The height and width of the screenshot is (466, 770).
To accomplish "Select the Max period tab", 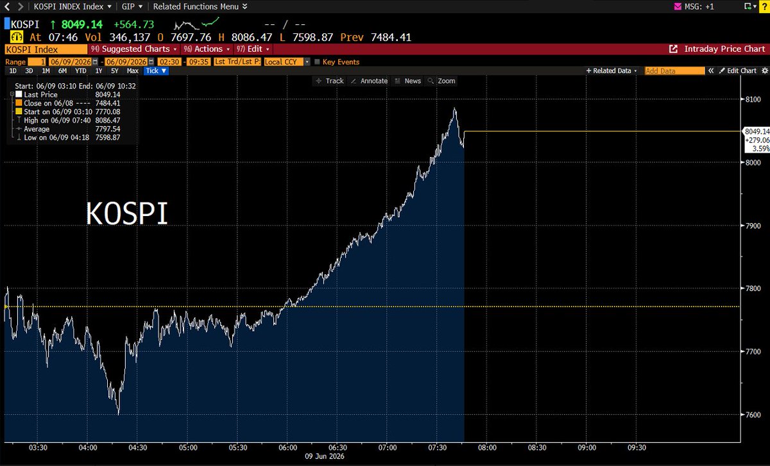I will click(x=133, y=71).
